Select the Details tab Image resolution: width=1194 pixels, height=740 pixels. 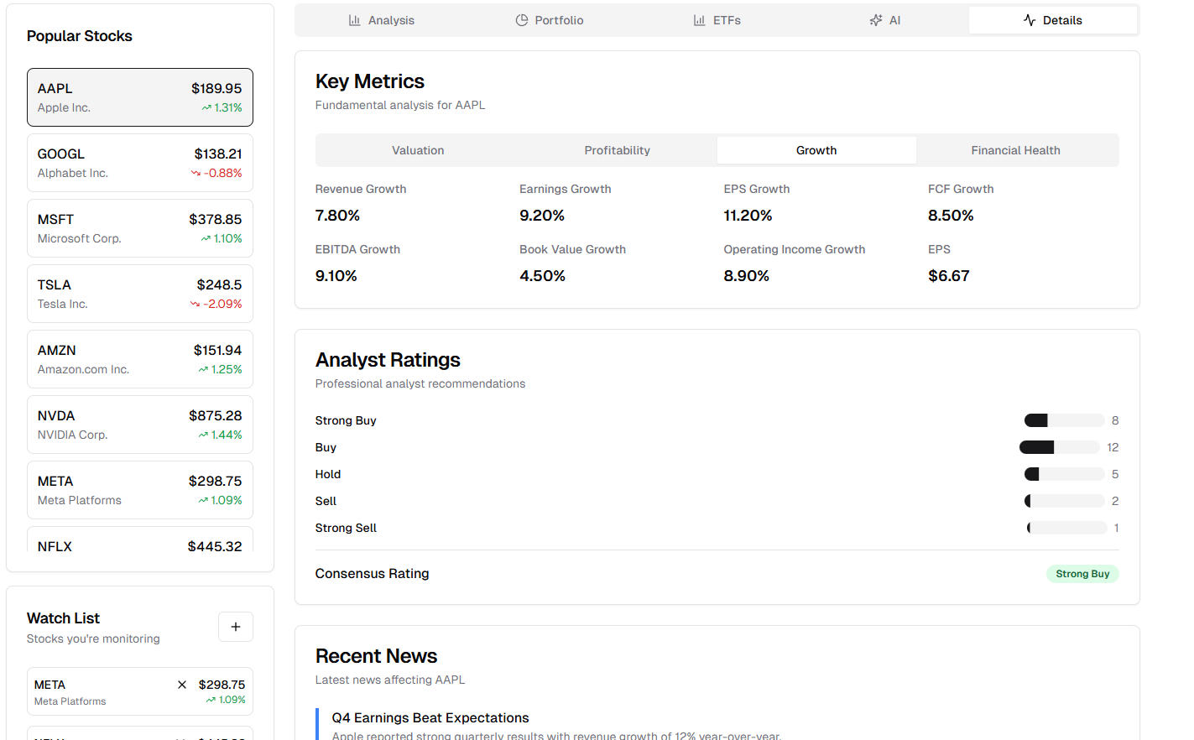(x=1052, y=20)
